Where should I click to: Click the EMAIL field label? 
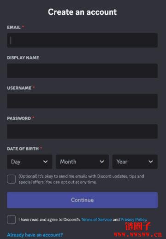pos(14,27)
